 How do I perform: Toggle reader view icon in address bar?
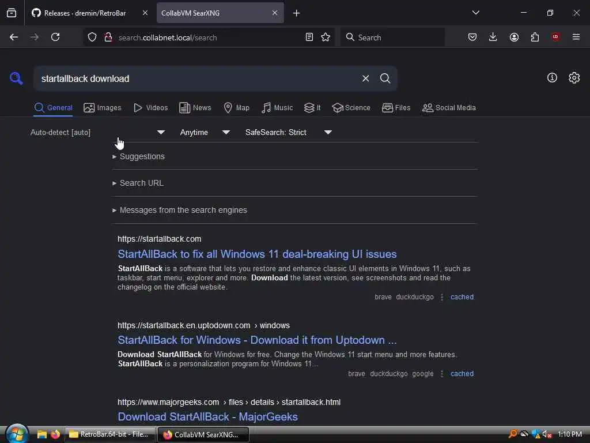coord(309,37)
